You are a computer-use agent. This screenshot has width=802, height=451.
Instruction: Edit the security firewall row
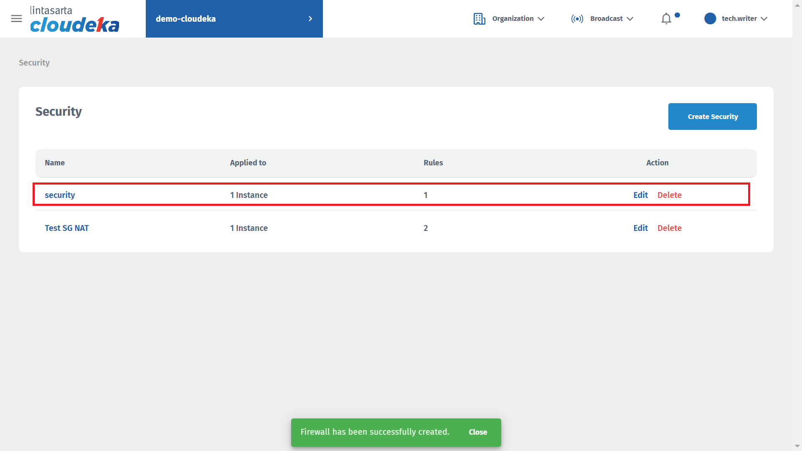pyautogui.click(x=640, y=195)
